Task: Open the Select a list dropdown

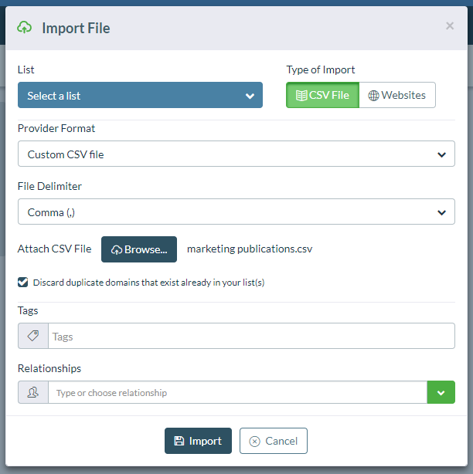Action: click(x=140, y=96)
